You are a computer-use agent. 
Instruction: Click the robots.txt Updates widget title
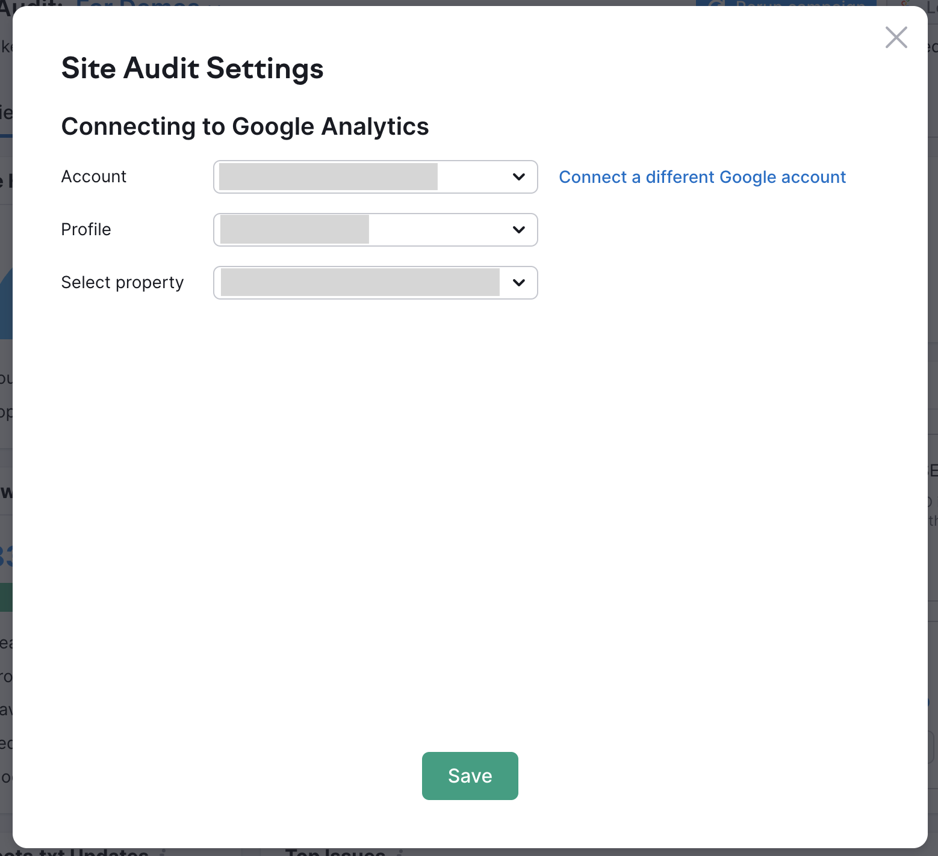(x=78, y=852)
